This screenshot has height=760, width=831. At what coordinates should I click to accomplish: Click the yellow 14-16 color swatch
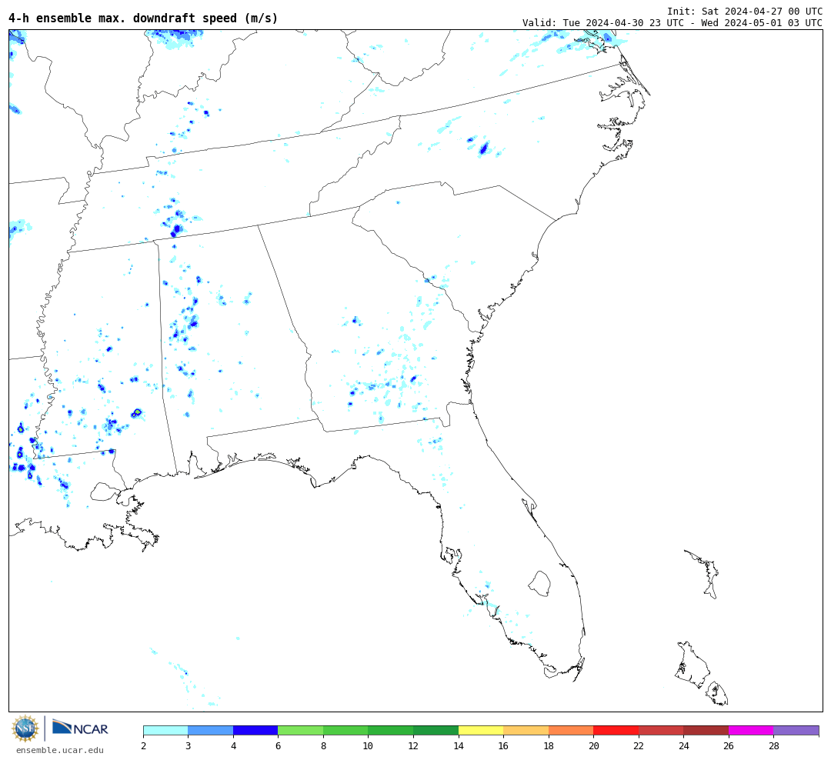(x=481, y=730)
